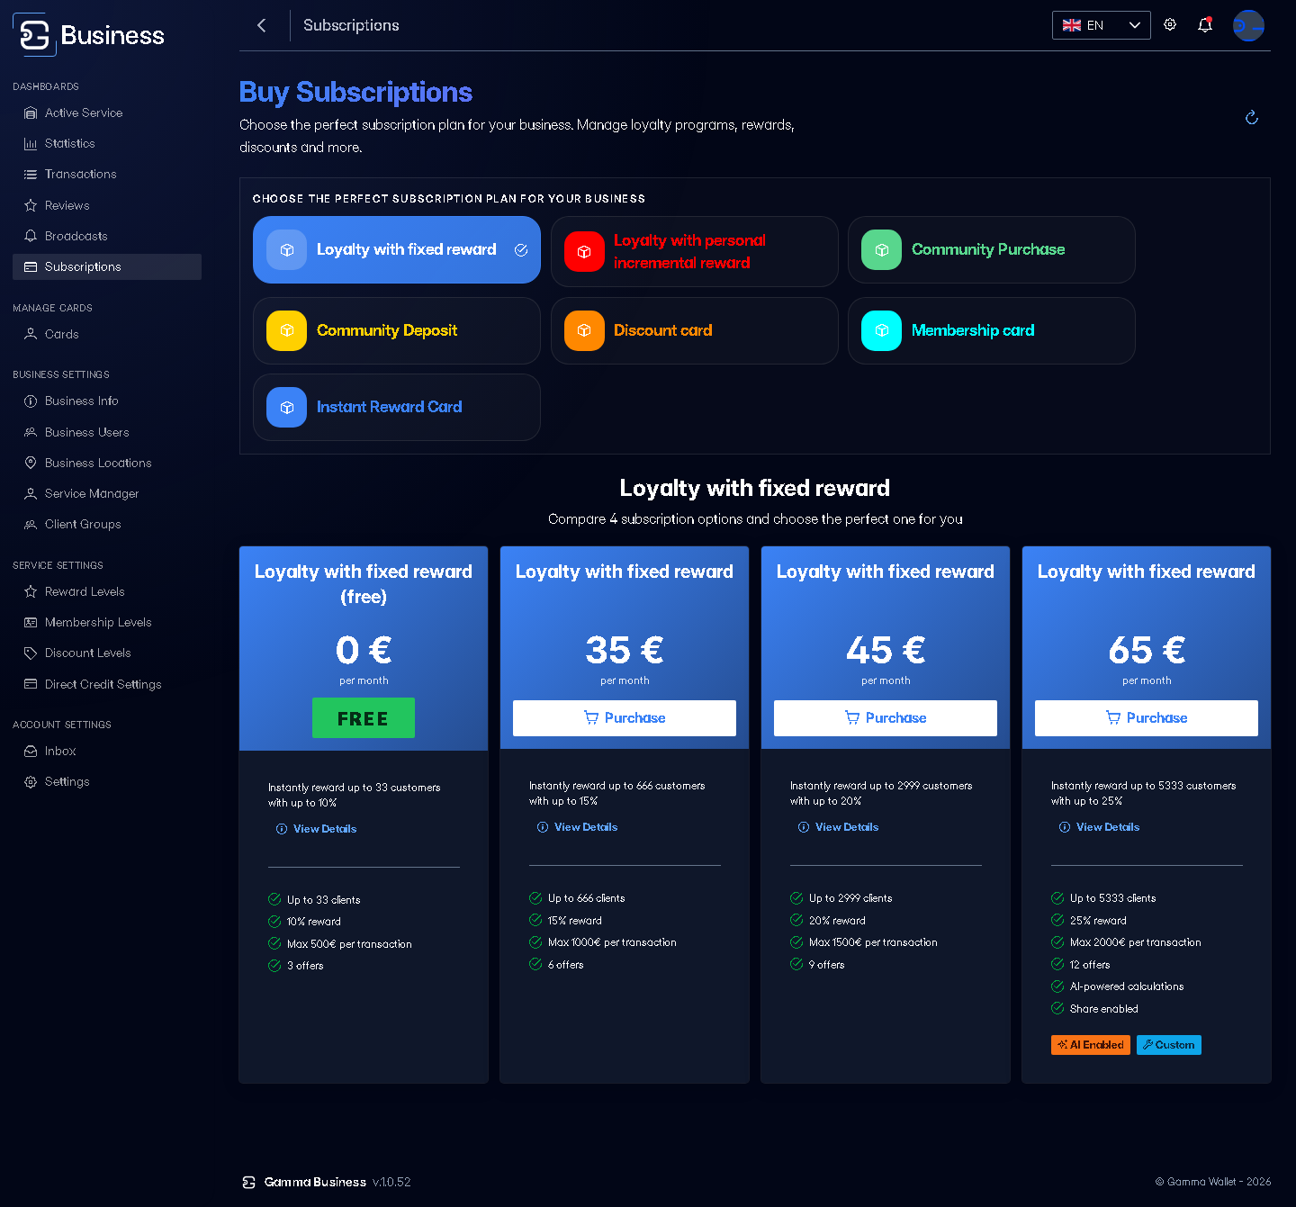The height and width of the screenshot is (1207, 1296).
Task: Open the settings gear in the header
Action: [x=1170, y=25]
